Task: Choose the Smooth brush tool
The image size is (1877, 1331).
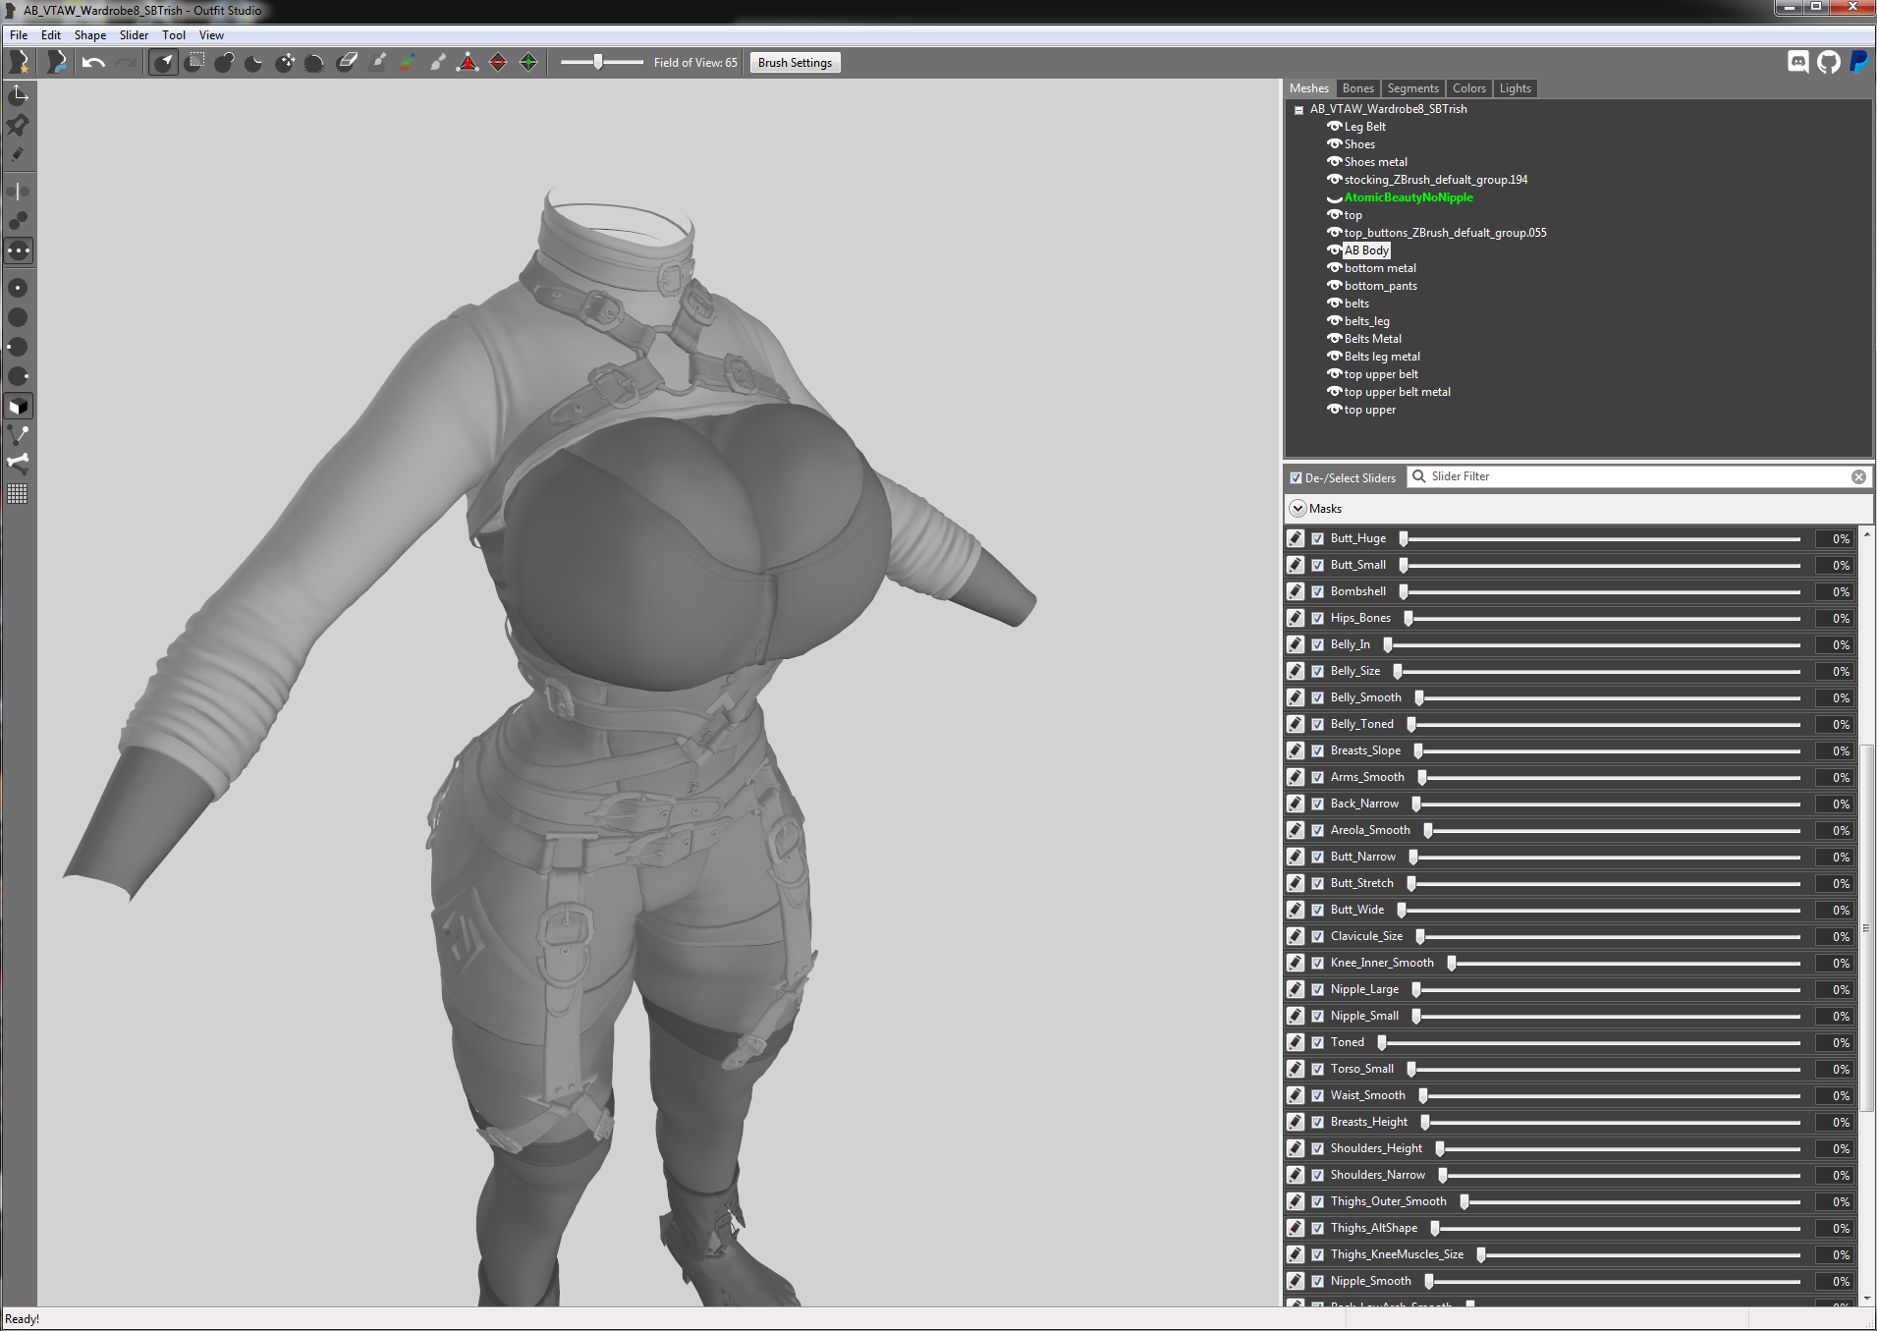Action: coord(314,63)
